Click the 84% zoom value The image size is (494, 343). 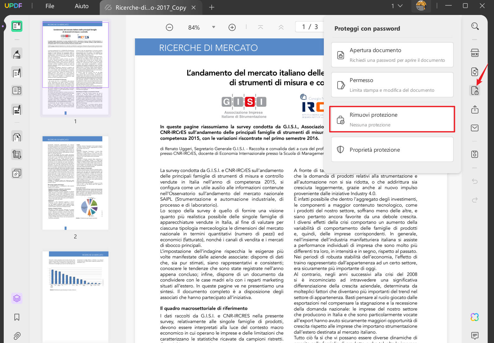tap(194, 27)
